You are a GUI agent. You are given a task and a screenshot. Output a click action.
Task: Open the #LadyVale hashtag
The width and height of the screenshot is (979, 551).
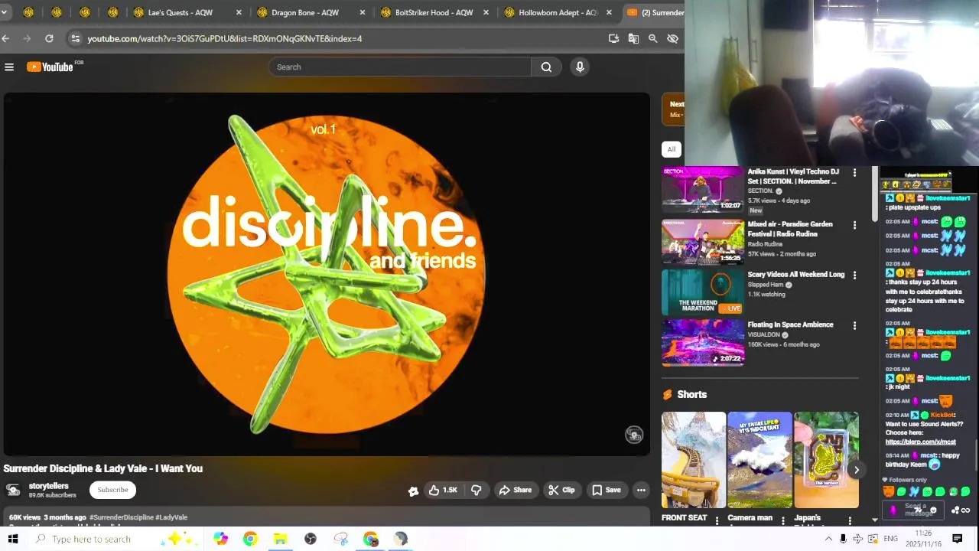(171, 517)
